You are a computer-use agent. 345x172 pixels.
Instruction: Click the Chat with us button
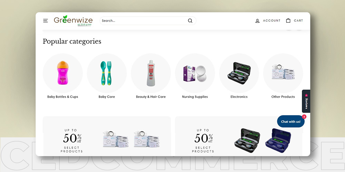pos(290,121)
